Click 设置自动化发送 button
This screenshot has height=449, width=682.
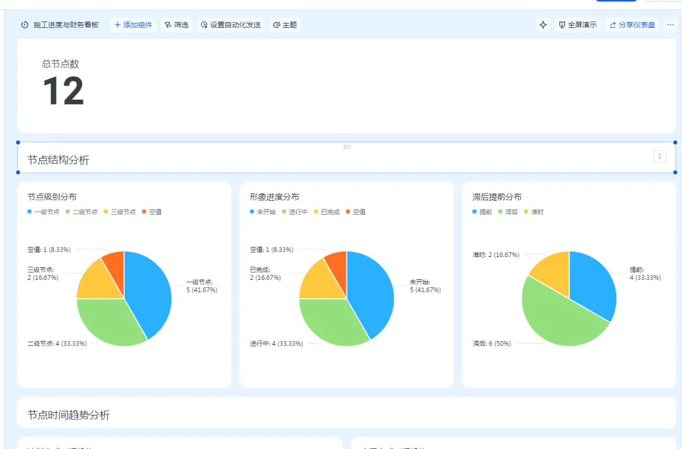pos(230,25)
